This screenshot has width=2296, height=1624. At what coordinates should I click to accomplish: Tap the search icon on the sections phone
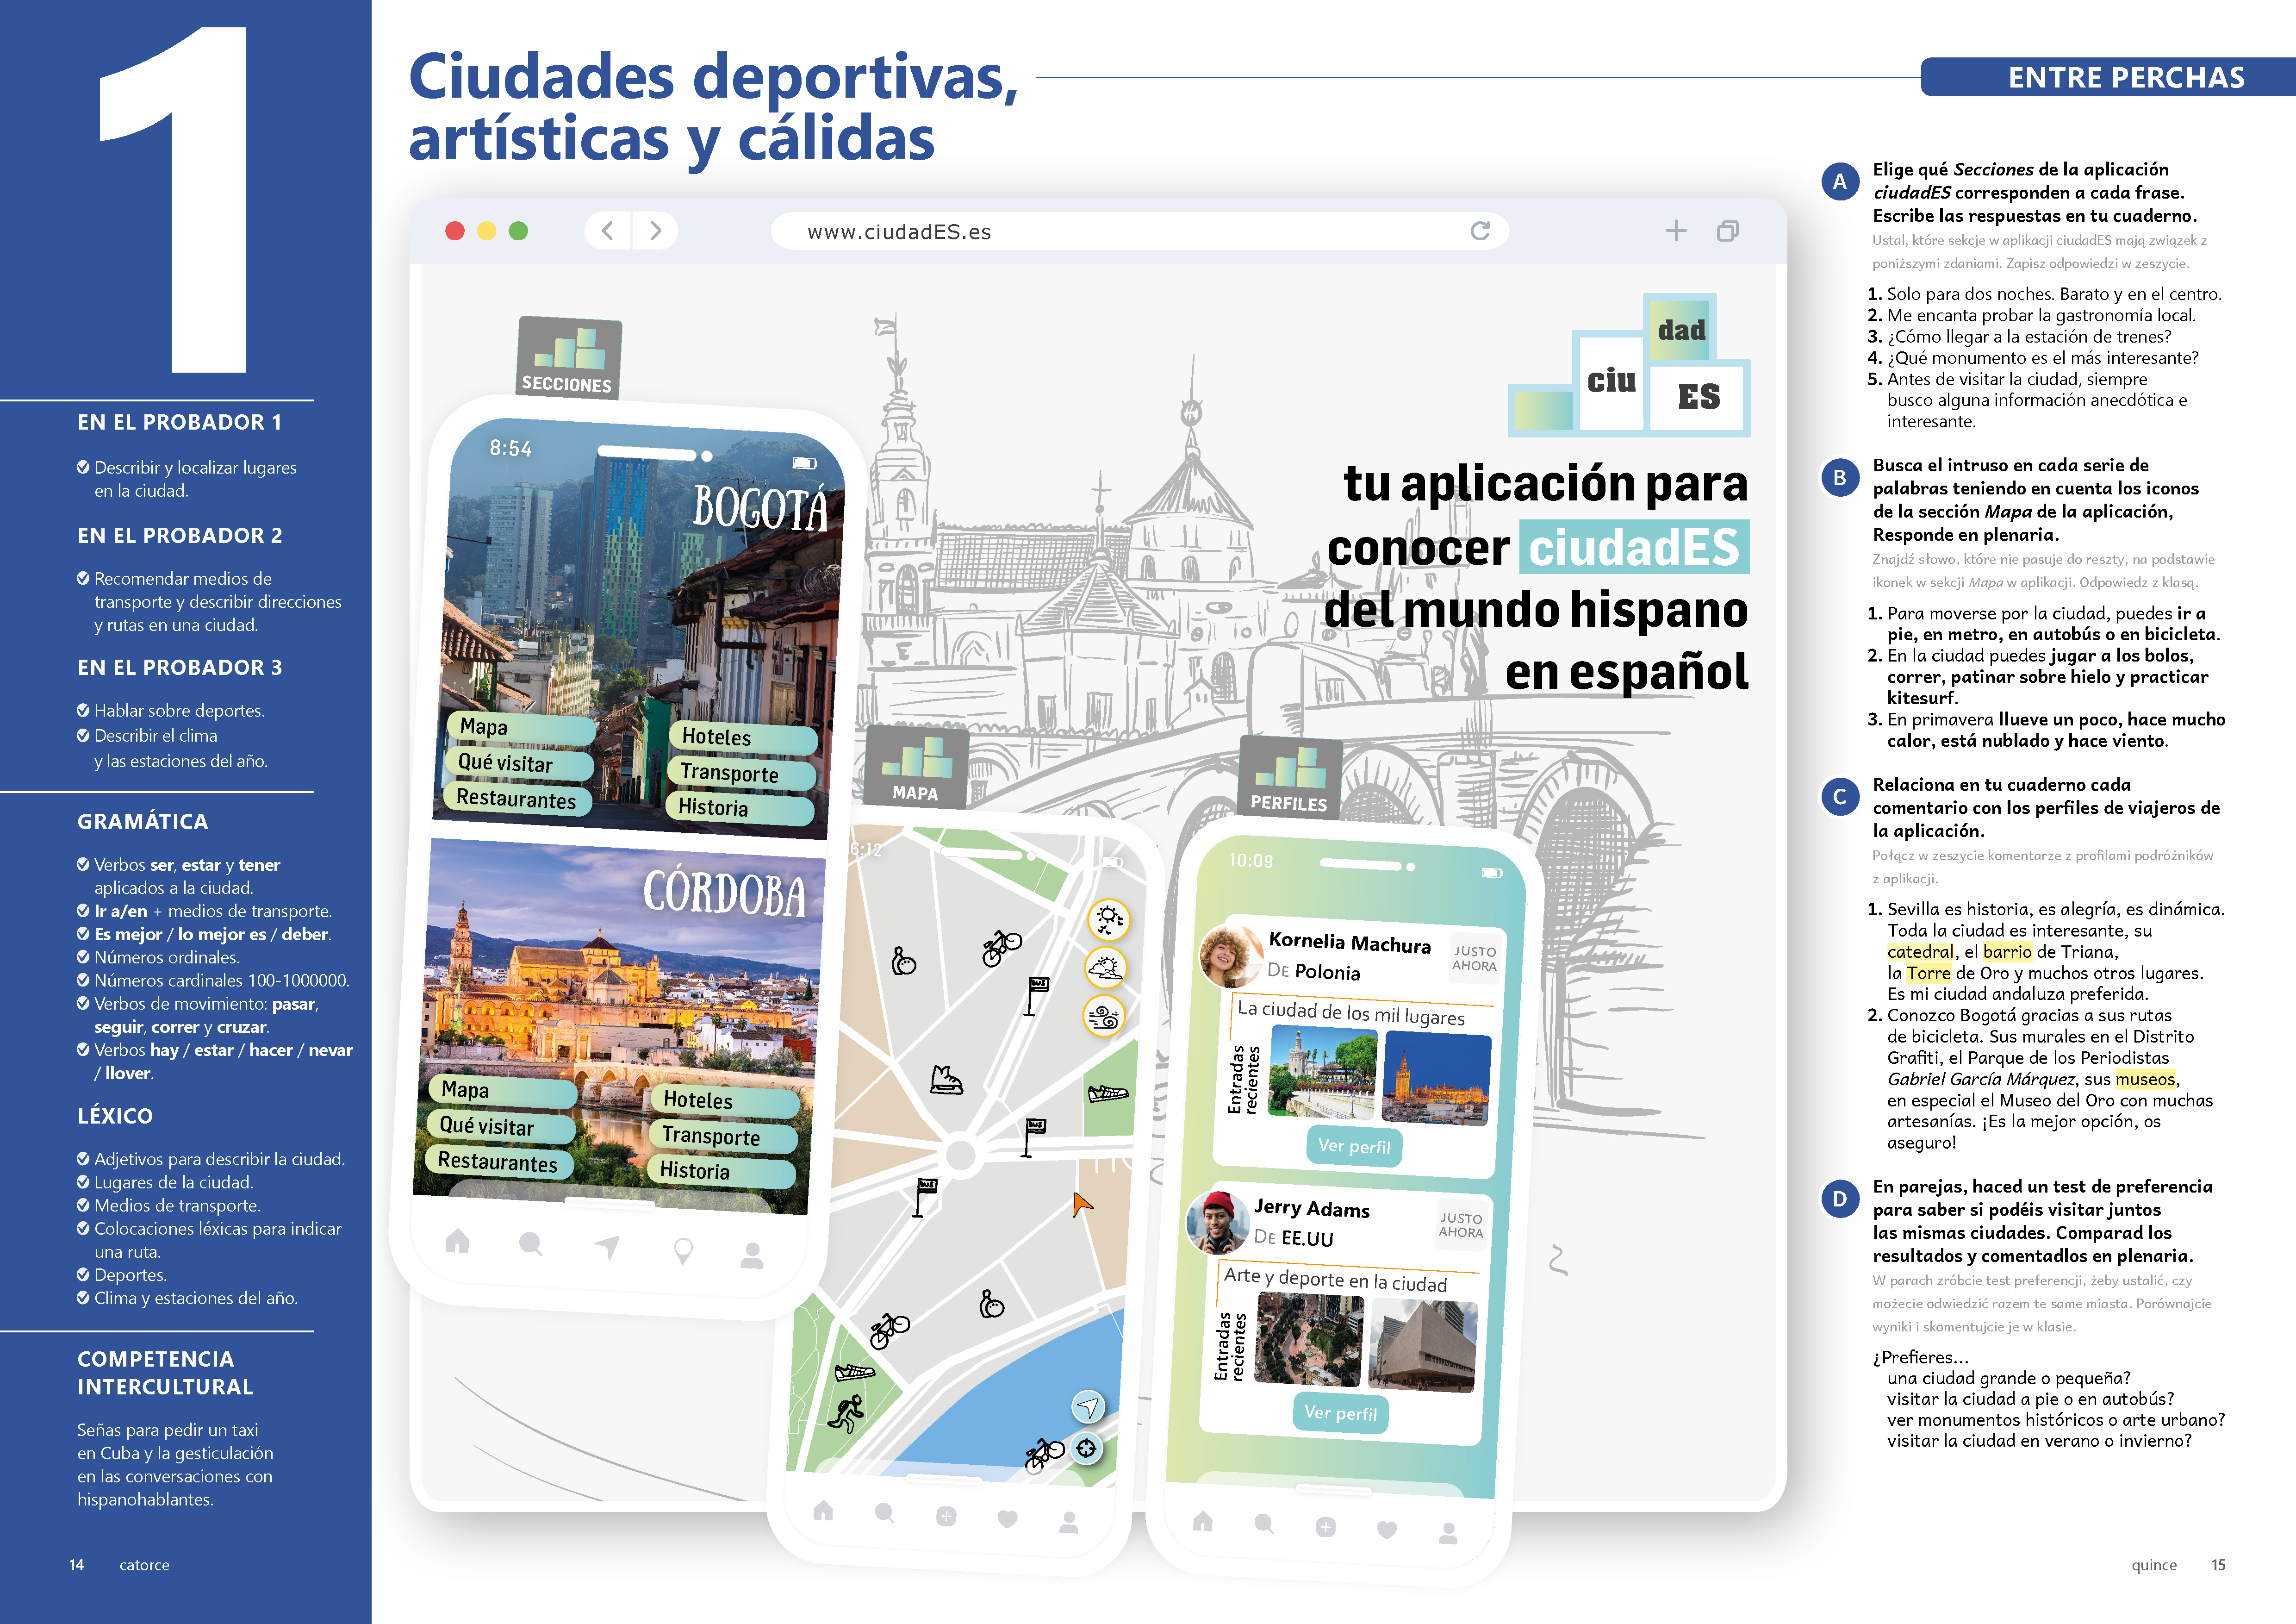(x=531, y=1244)
